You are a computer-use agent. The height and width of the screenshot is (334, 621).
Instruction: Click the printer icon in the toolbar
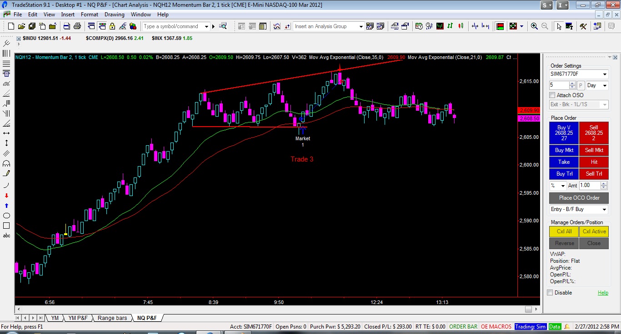[78, 26]
